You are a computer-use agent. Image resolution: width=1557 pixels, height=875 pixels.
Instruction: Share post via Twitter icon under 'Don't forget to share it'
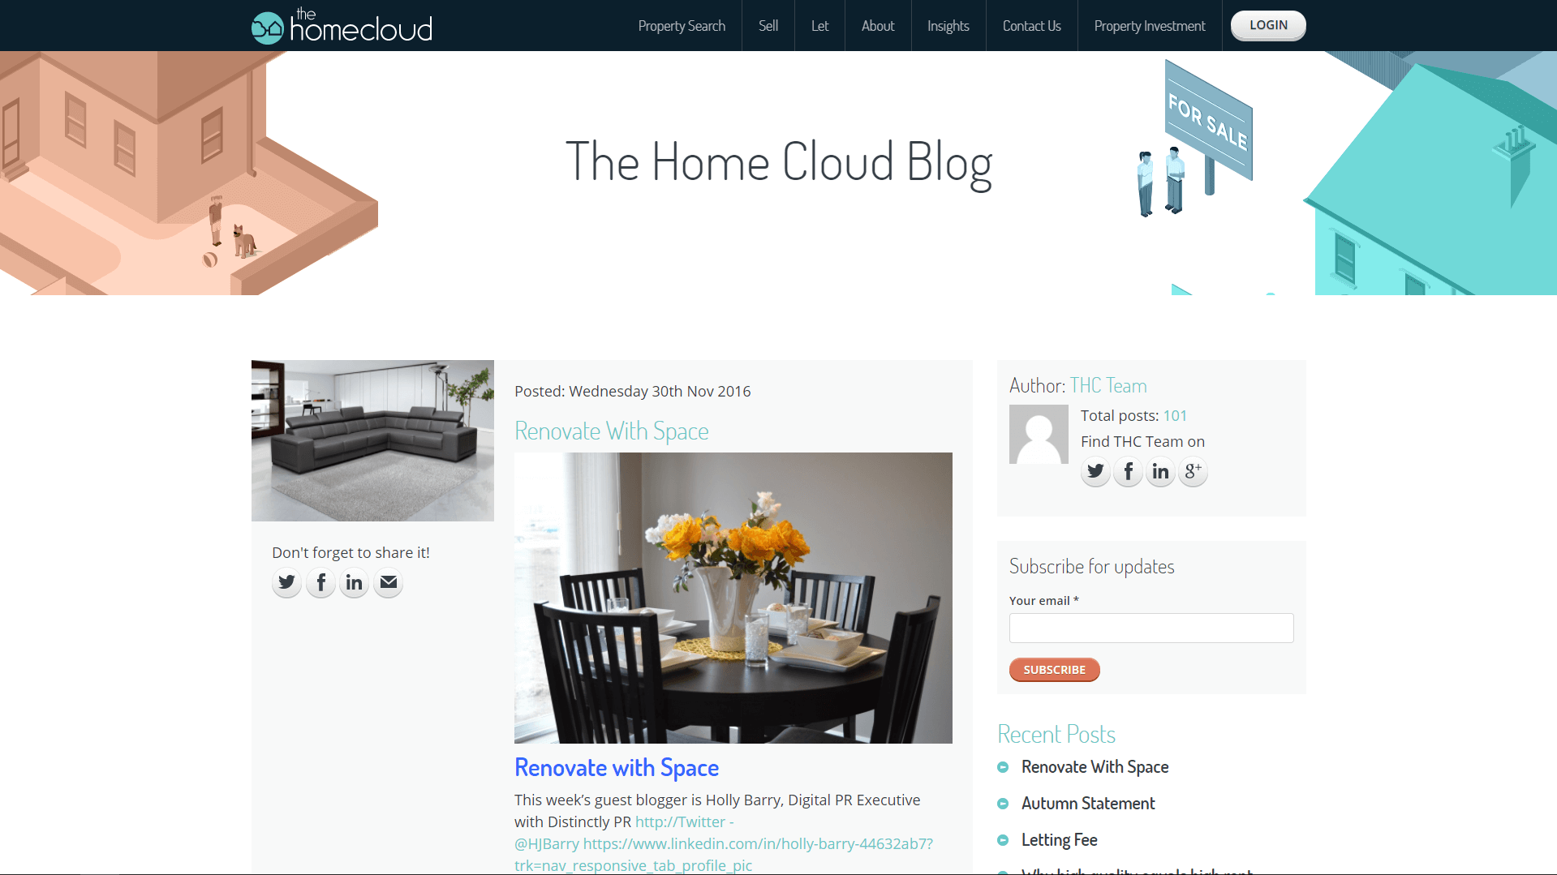click(x=286, y=582)
